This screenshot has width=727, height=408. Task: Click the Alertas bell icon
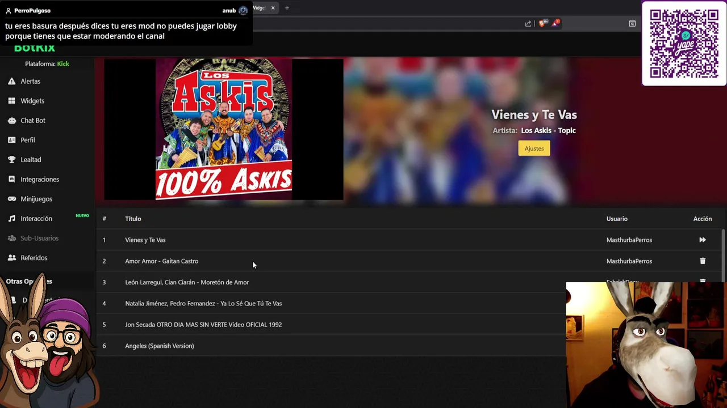click(x=11, y=81)
